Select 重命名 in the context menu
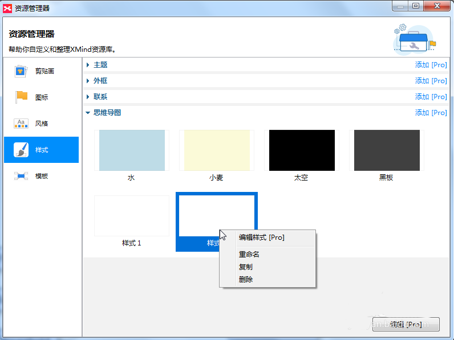 point(249,255)
